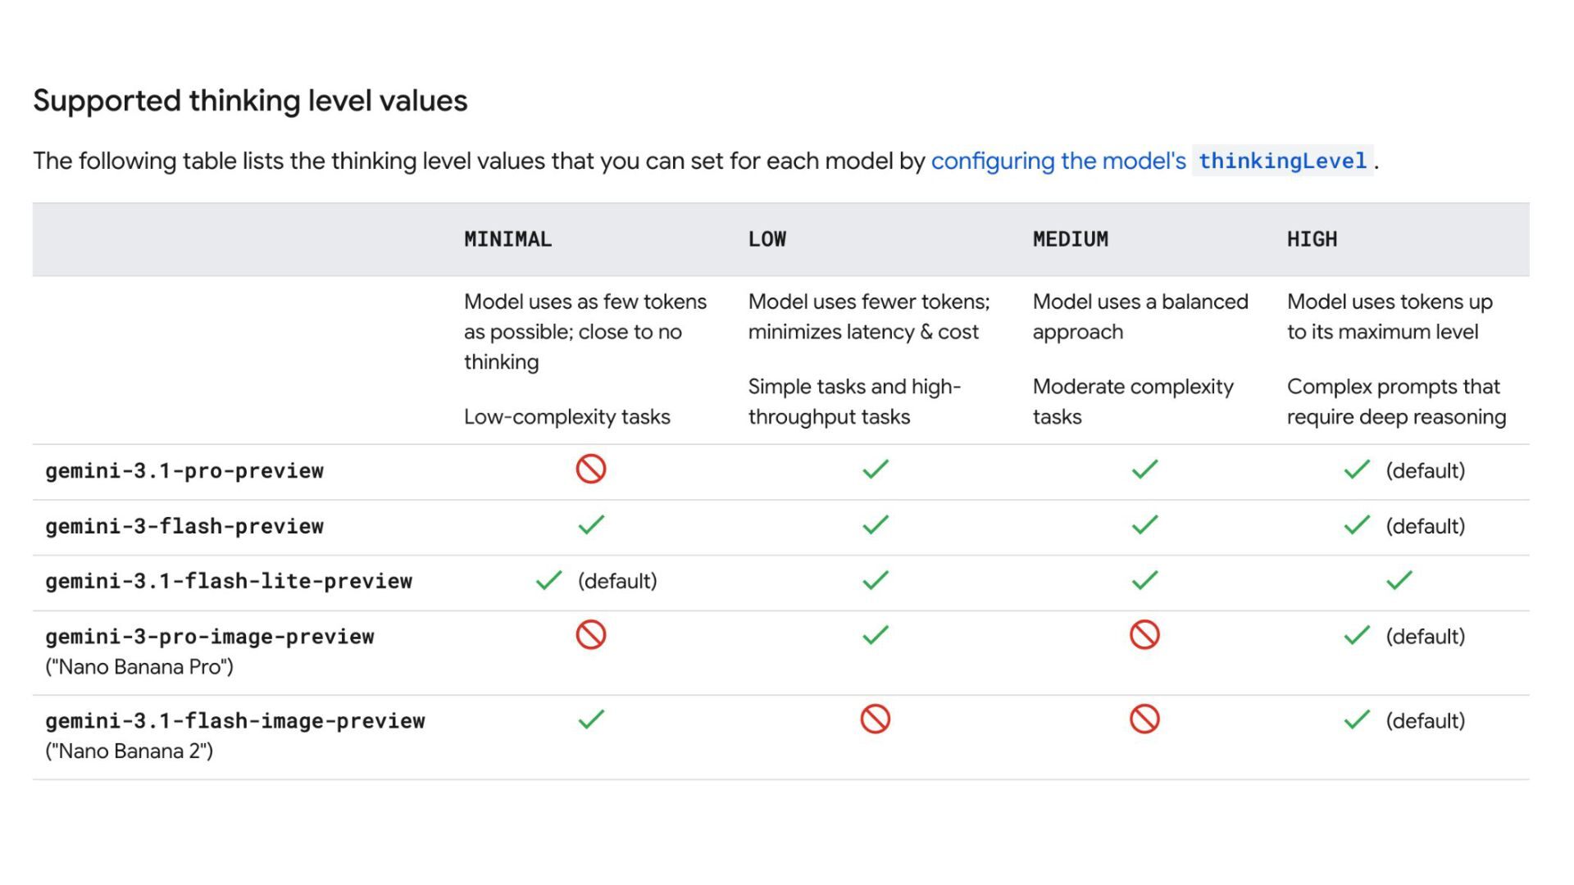Viewport: 1574px width, 885px height.
Task: Click prohibited icon for gemini-3.1-flash-image-preview LOW
Action: click(x=875, y=719)
